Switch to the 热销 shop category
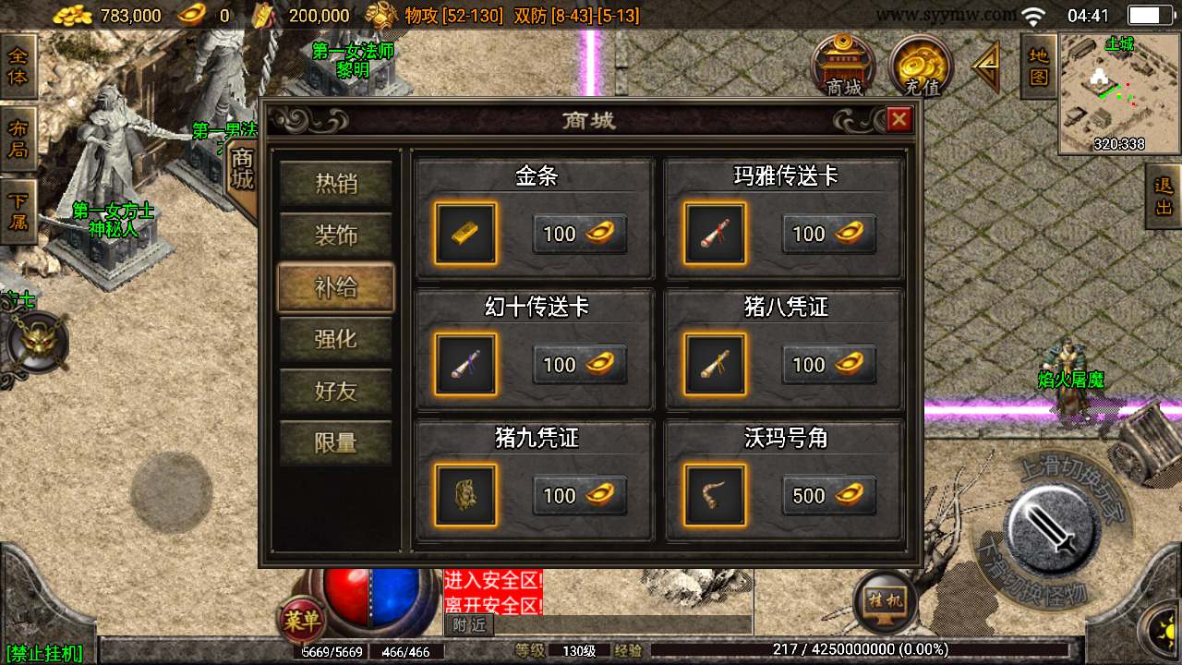 [x=336, y=183]
